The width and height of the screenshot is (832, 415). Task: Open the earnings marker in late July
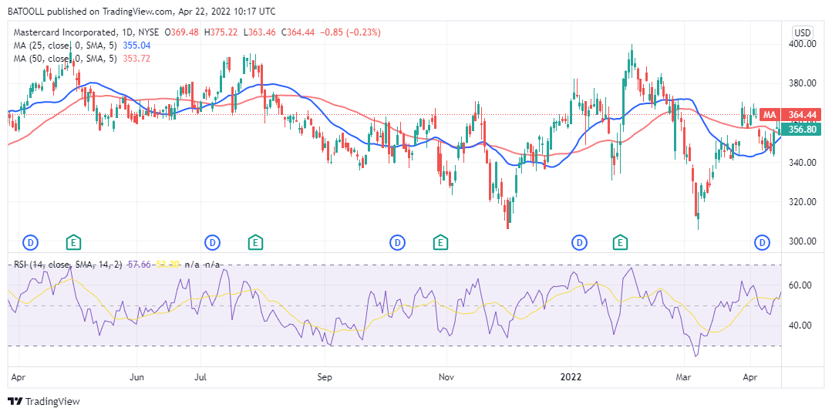[256, 243]
